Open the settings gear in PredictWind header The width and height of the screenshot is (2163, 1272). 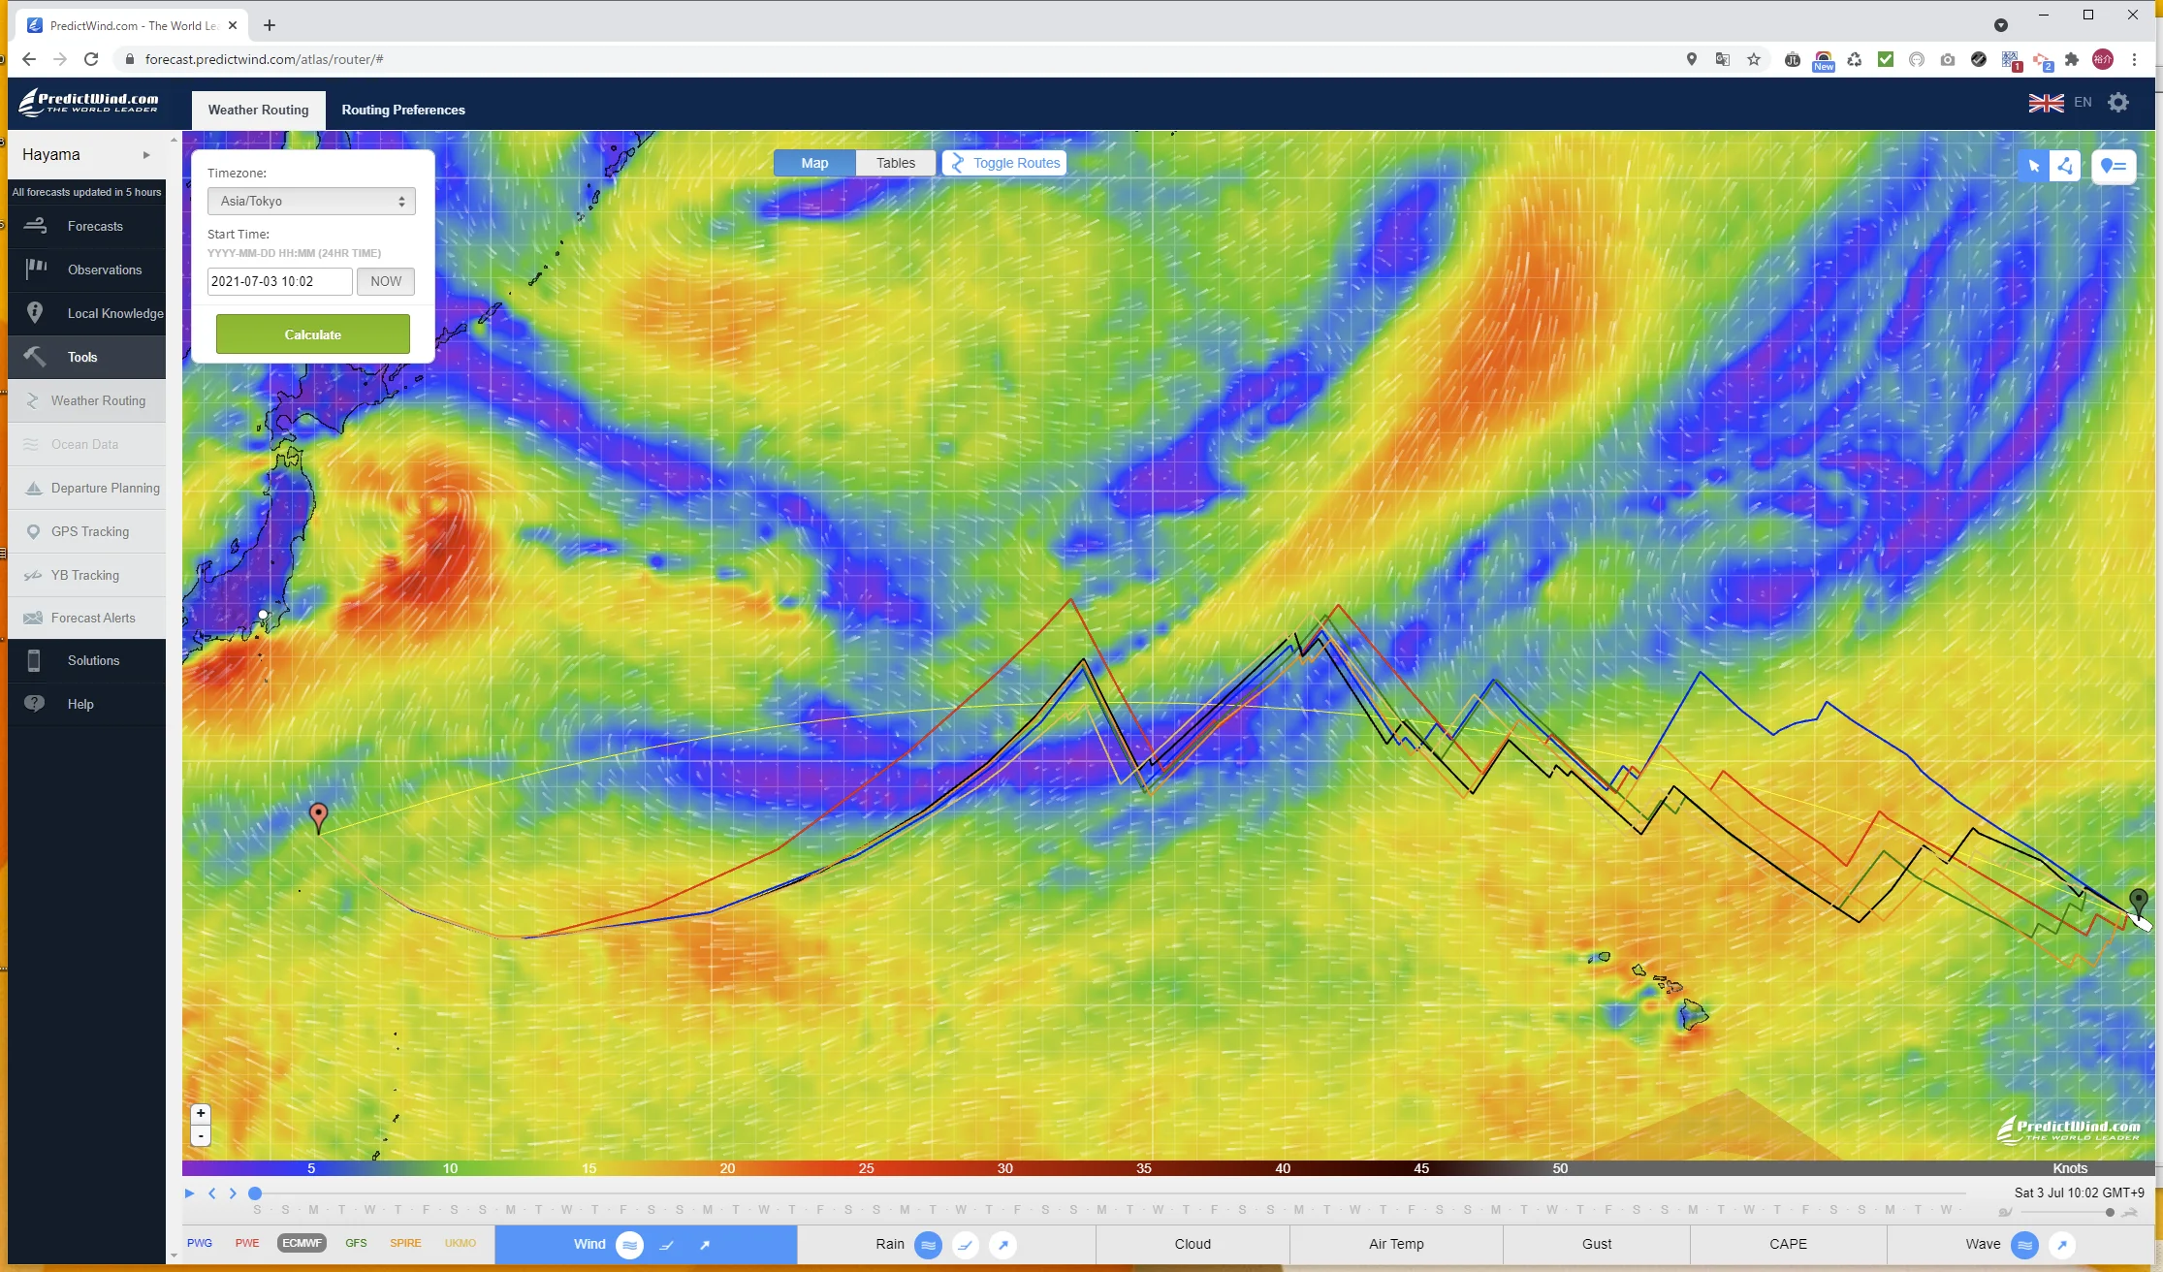tap(2118, 103)
